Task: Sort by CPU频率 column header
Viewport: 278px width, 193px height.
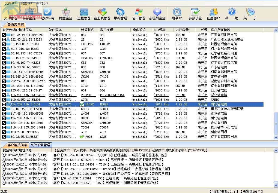Action: tap(163, 30)
